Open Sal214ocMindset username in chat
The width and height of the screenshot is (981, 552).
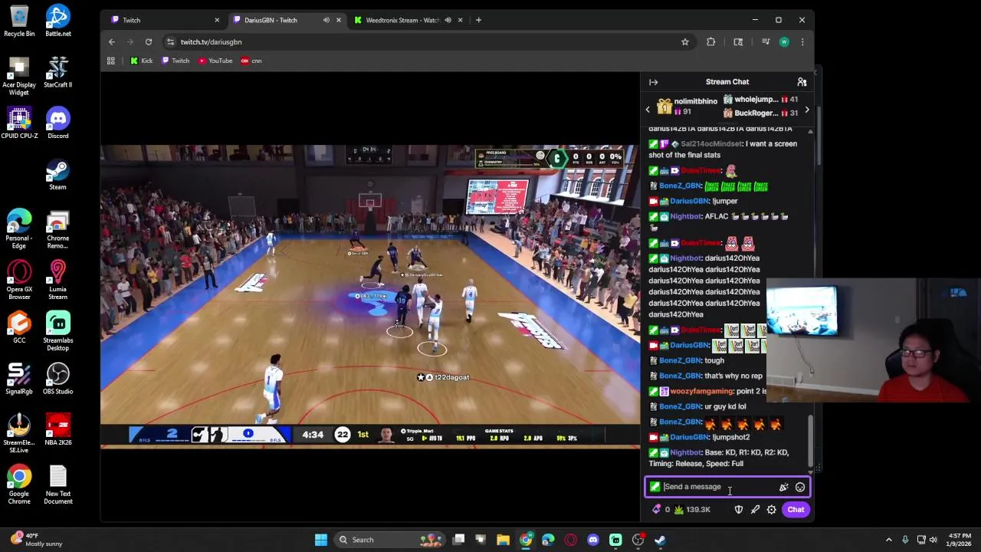pyautogui.click(x=711, y=143)
